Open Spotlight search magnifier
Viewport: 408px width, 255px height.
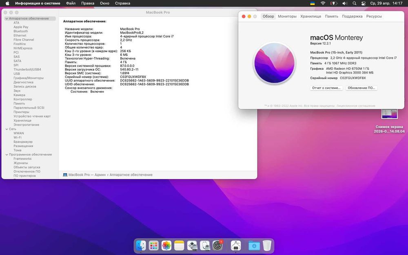(x=354, y=3)
